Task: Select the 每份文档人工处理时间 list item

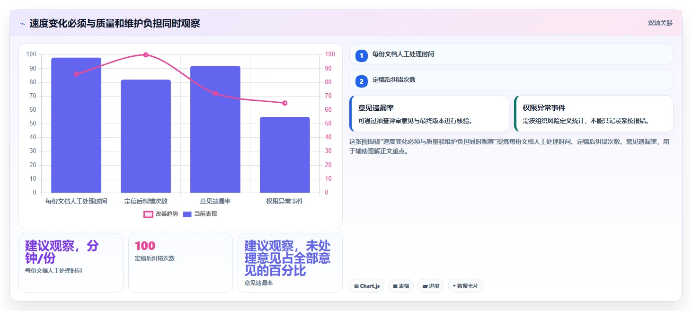Action: pos(511,54)
